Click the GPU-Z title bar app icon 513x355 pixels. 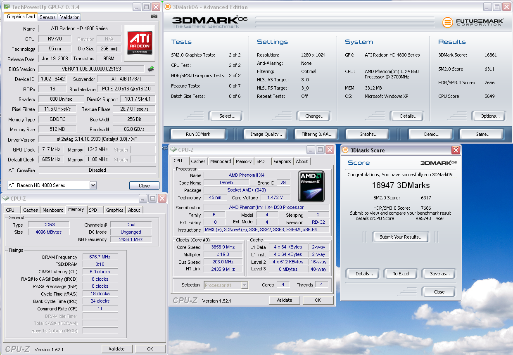click(7, 7)
